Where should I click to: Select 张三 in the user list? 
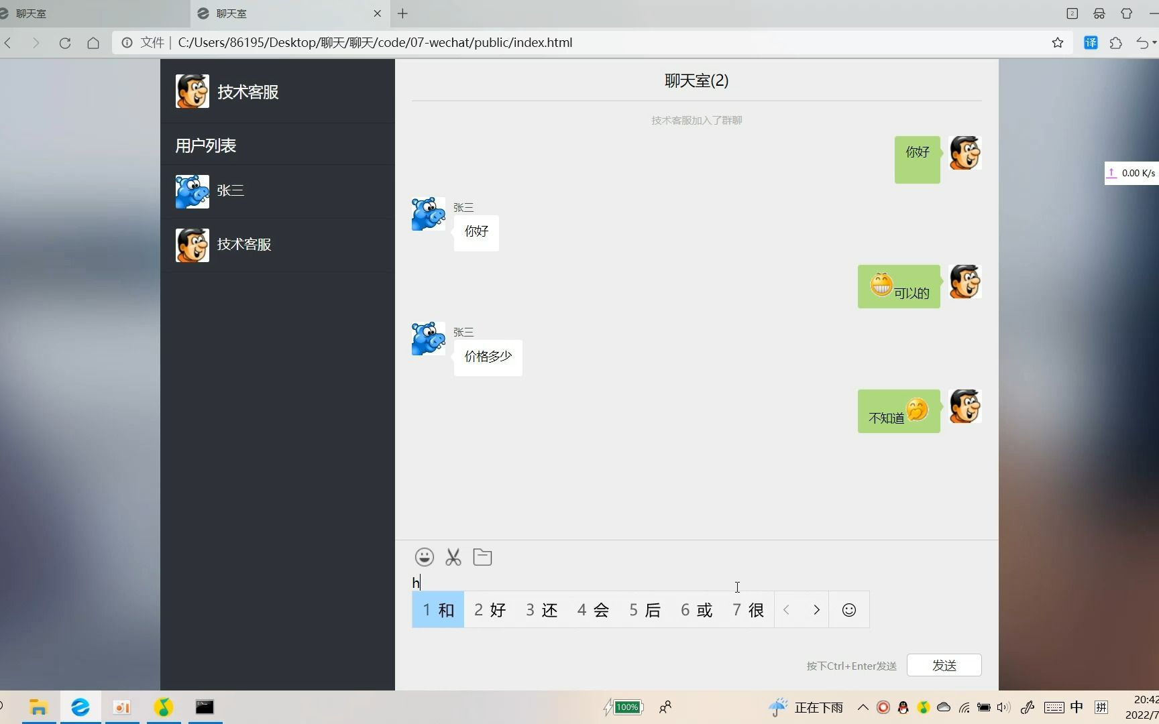[278, 191]
